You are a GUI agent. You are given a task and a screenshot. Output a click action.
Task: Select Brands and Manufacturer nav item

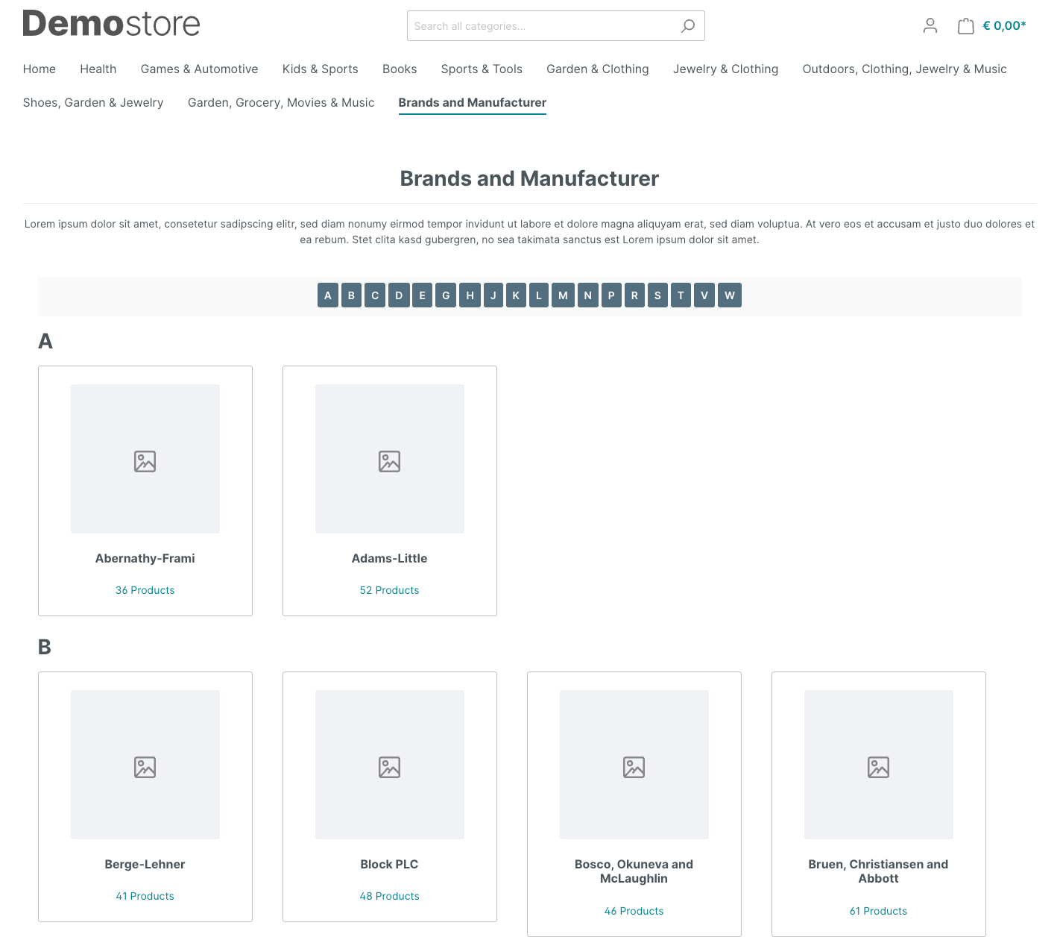pos(472,102)
